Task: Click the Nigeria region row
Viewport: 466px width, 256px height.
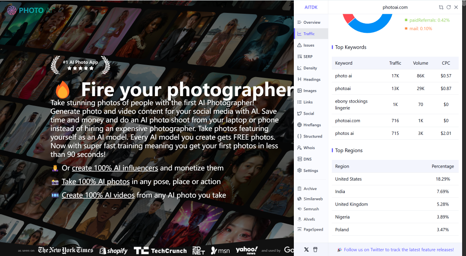Action: [395, 217]
